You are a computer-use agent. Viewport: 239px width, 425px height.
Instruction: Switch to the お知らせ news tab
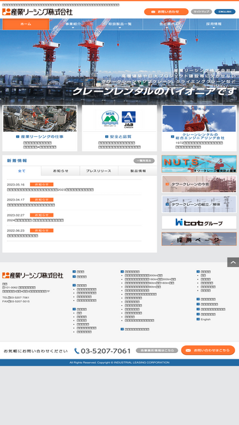point(61,171)
